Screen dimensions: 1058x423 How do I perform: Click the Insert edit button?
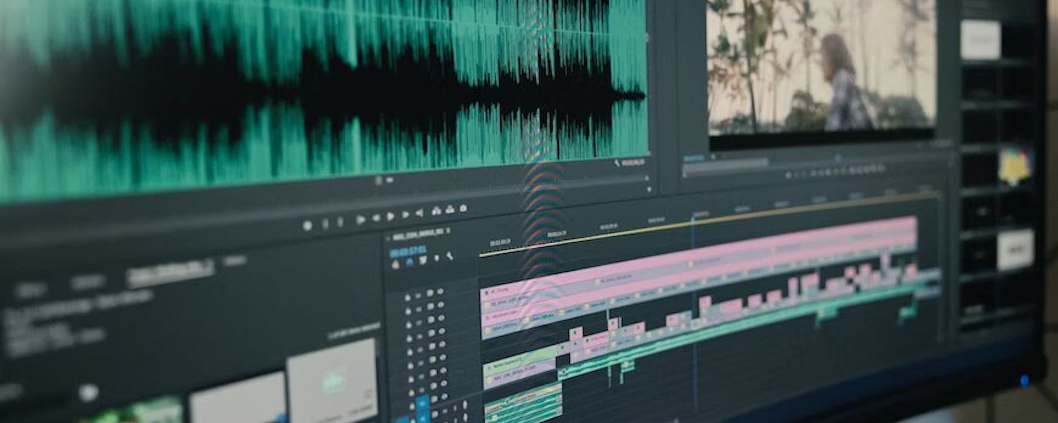[436, 211]
